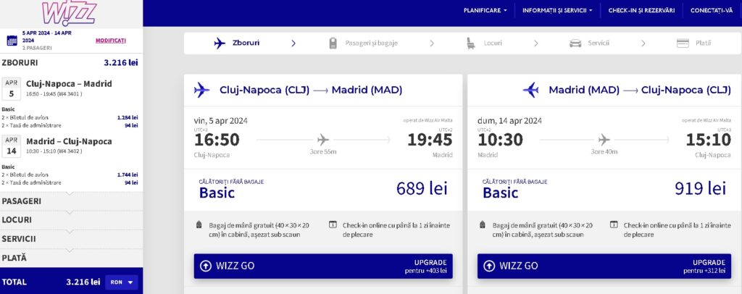Select the Basic fare for 689 lei
742x294 pixels.
click(x=323, y=189)
